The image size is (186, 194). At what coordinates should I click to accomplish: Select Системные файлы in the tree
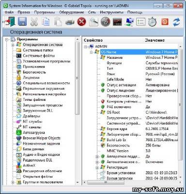tap(39, 56)
